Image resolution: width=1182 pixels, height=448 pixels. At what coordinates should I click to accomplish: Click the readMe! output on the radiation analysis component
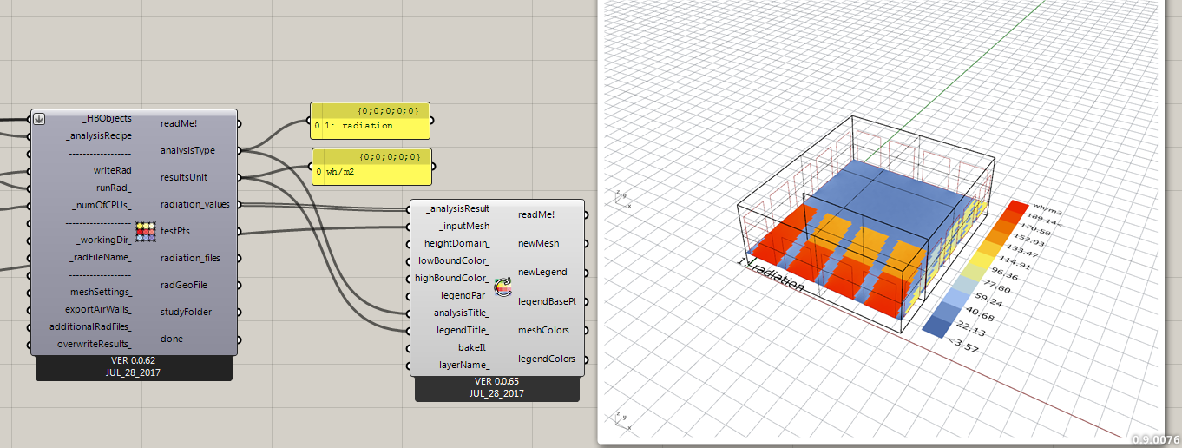point(179,123)
